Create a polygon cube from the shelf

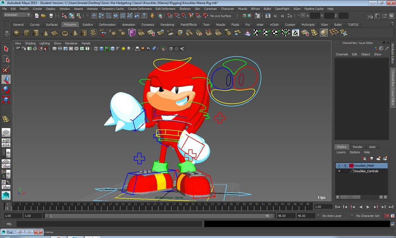[x=26, y=33]
